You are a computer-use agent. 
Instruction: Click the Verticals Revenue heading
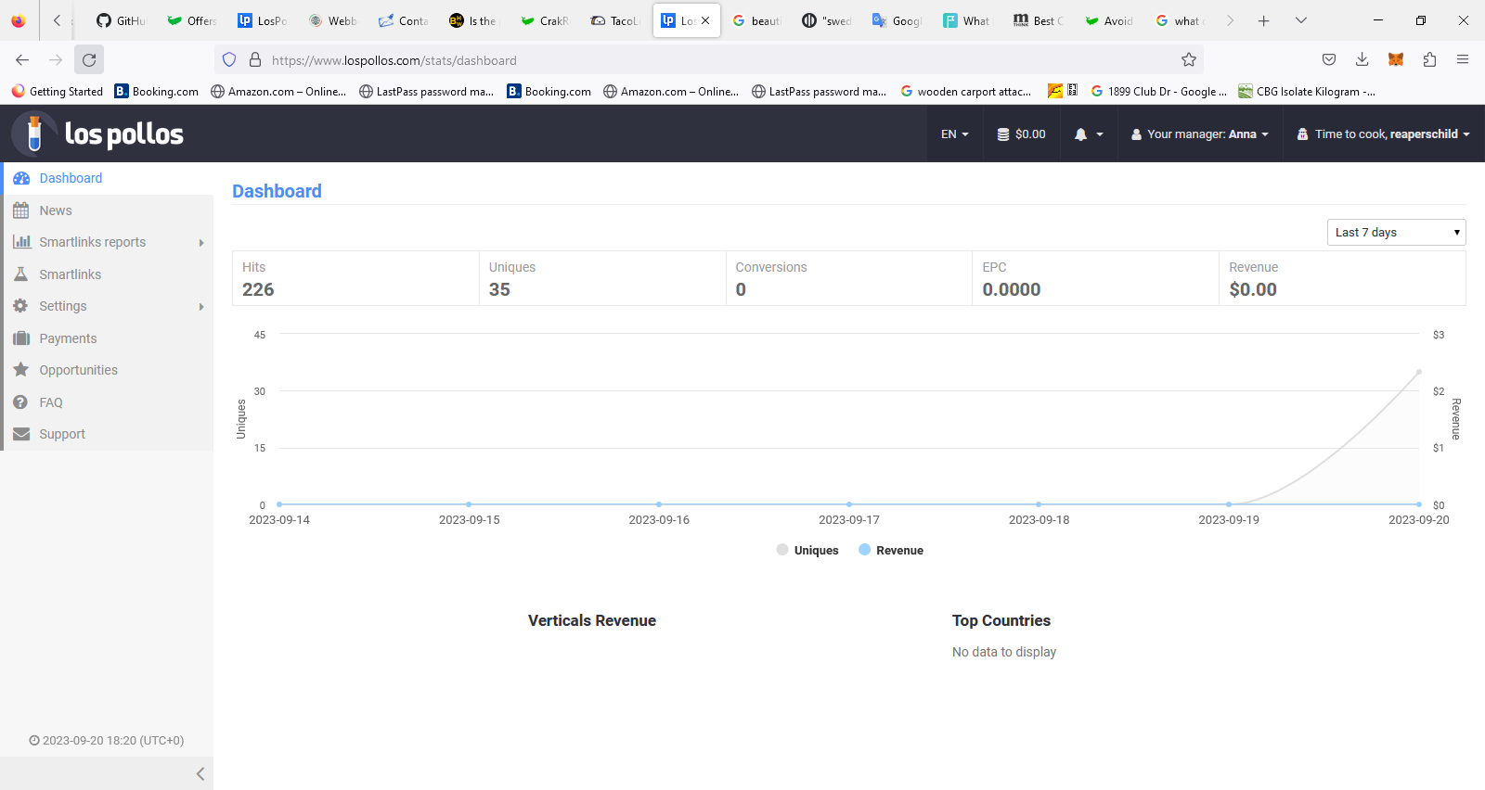(592, 620)
